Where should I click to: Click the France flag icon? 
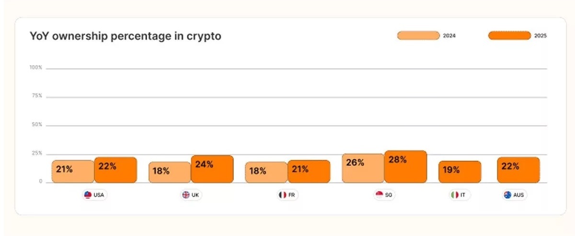(x=282, y=195)
